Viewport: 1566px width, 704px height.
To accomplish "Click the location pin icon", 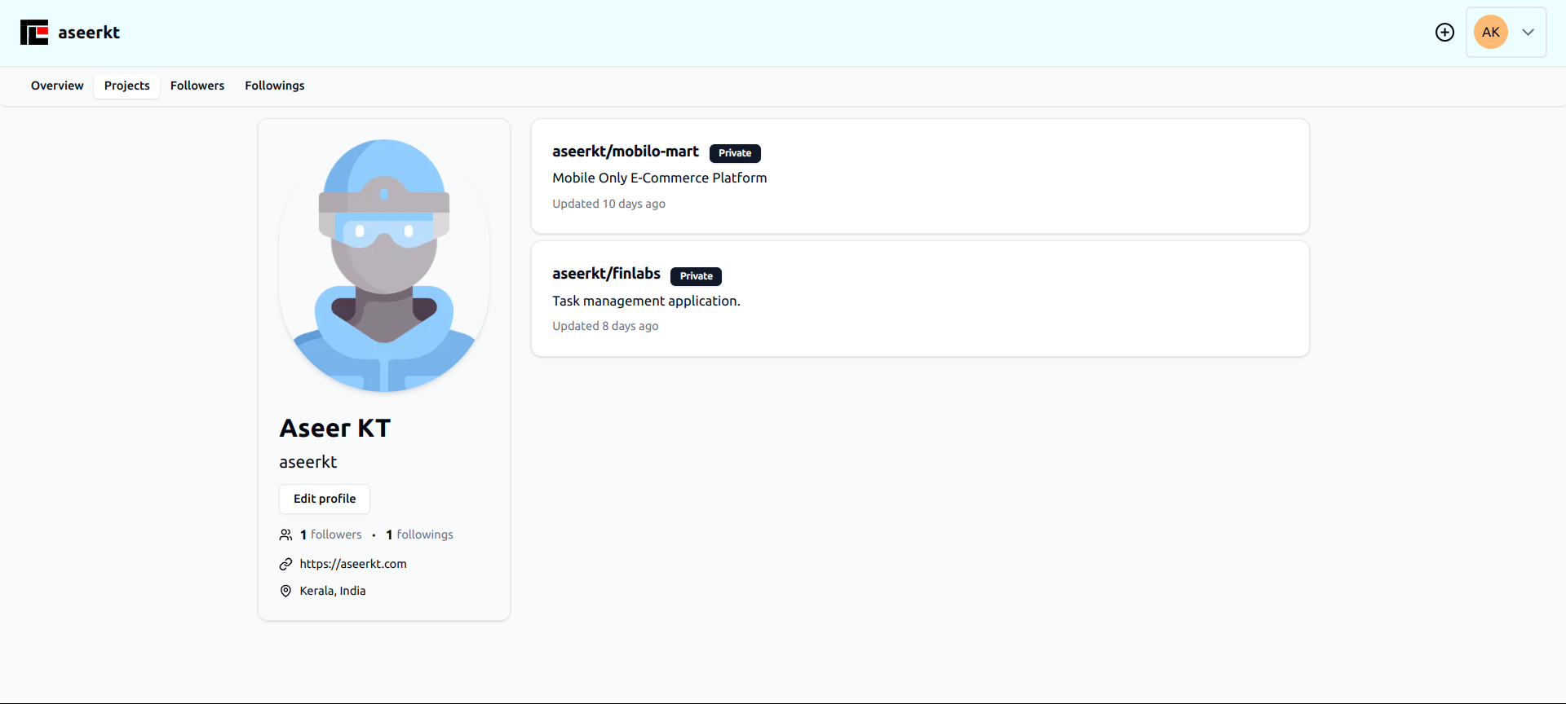I will (x=285, y=592).
